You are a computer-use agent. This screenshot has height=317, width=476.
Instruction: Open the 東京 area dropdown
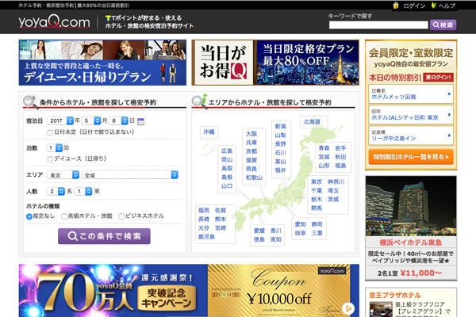[63, 175]
